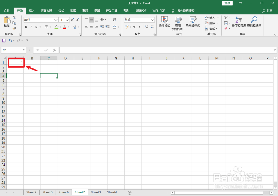Screen dimensions: 278x196
Task: Collapse the ribbon
Action: point(275,35)
